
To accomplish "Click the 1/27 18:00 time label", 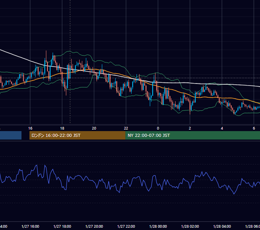I will click(62, 226).
